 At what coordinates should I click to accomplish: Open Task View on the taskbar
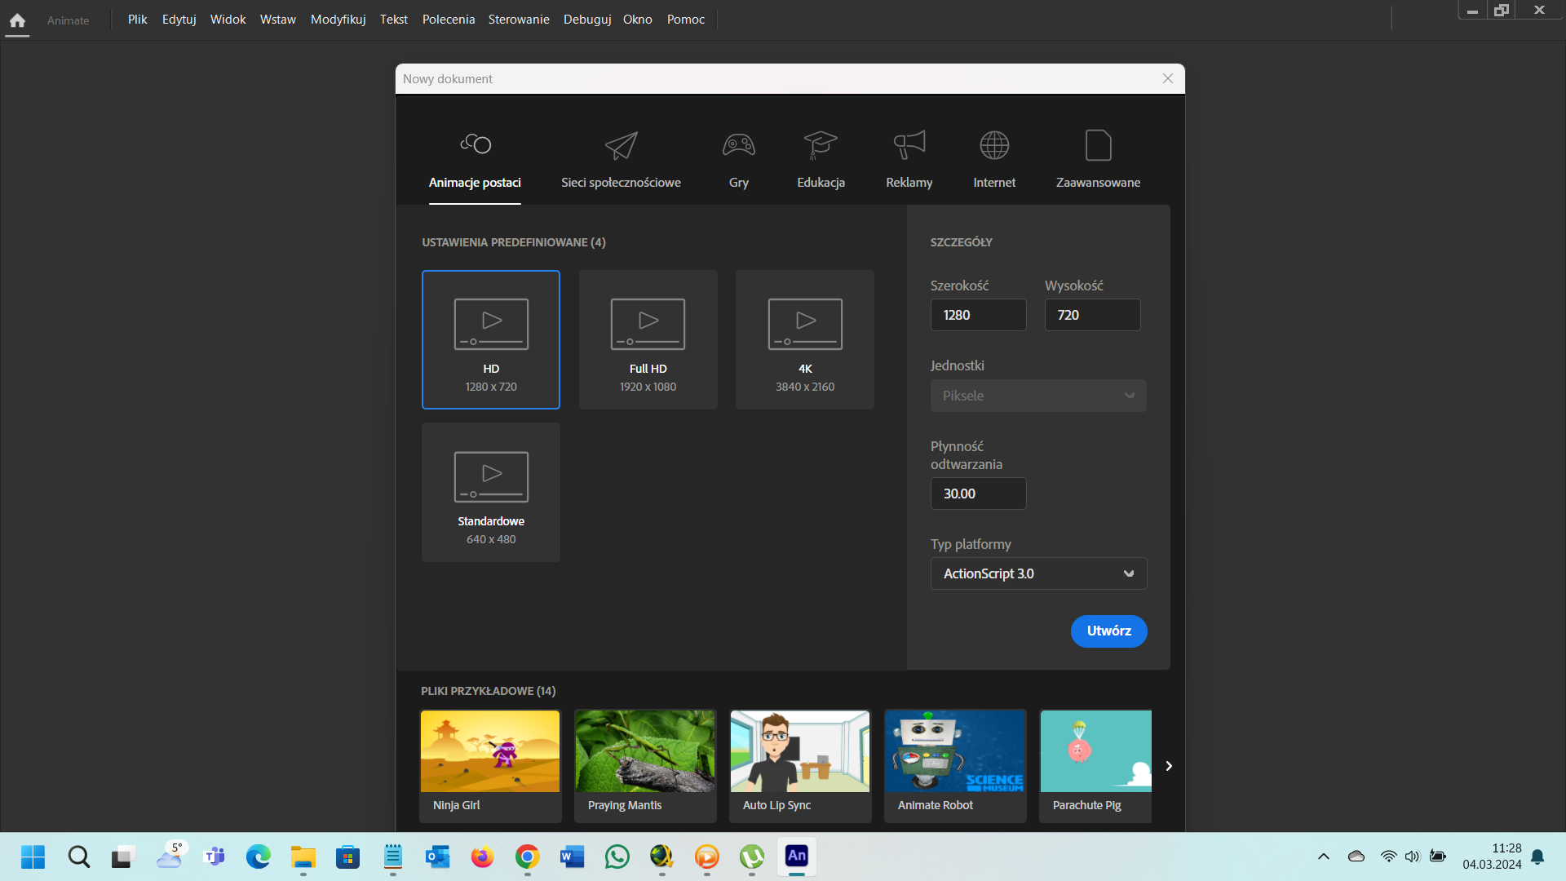coord(123,857)
